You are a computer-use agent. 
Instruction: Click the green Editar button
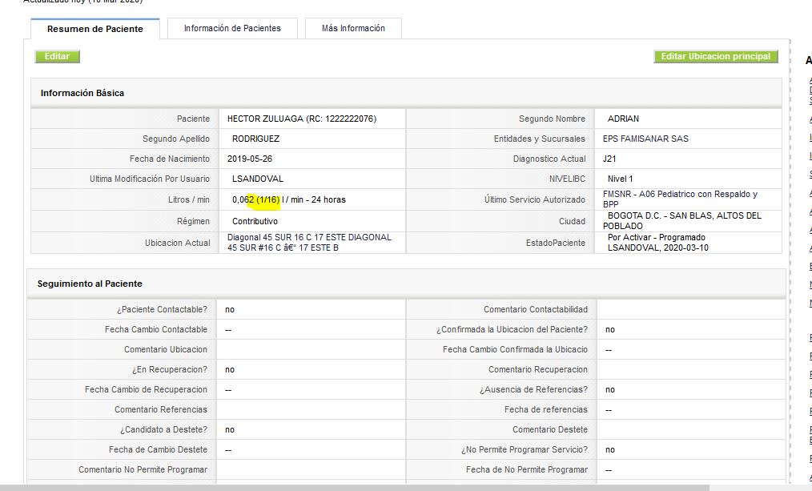point(57,56)
